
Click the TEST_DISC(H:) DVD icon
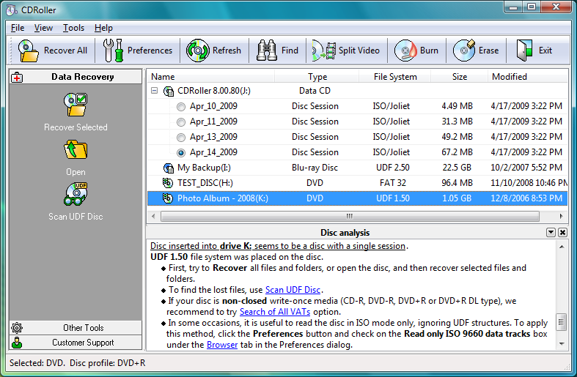(168, 182)
